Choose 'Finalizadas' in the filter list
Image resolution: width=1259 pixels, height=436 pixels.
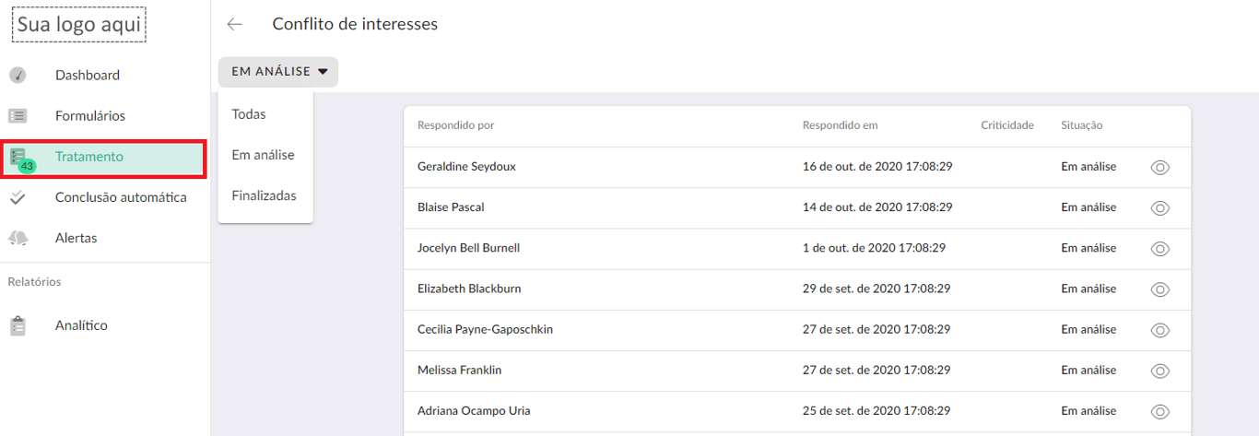[264, 195]
